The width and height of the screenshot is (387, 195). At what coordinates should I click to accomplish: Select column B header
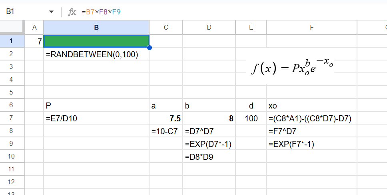click(x=96, y=28)
